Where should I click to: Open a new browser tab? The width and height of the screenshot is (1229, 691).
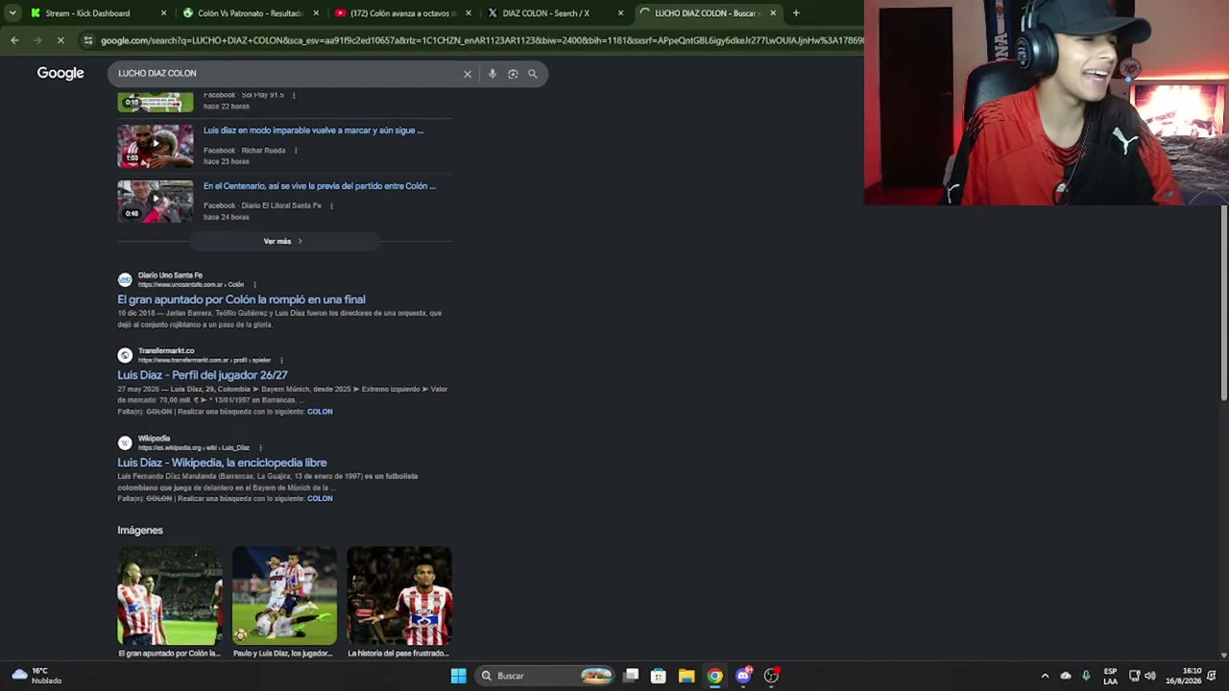796,13
